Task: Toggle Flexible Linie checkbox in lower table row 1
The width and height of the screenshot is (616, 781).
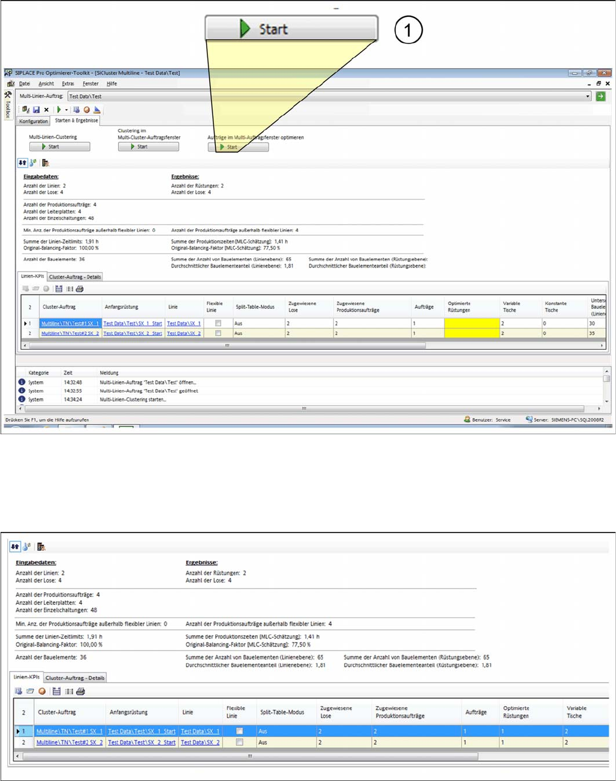Action: click(x=239, y=731)
